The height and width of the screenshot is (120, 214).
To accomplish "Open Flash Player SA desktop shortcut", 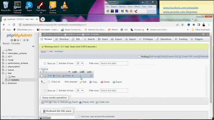I will 41,7.
